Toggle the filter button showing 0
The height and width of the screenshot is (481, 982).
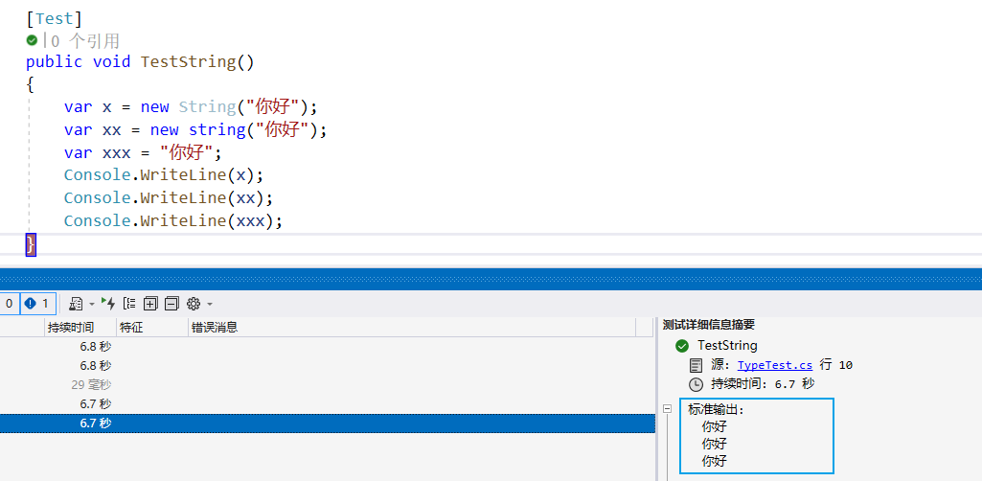coord(9,304)
